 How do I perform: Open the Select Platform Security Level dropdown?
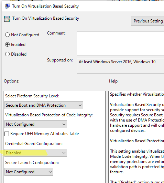(44, 105)
